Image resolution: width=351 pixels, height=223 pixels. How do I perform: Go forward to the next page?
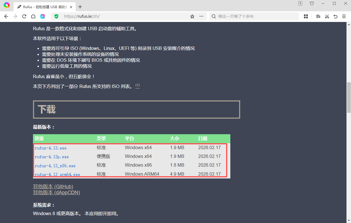click(x=15, y=16)
